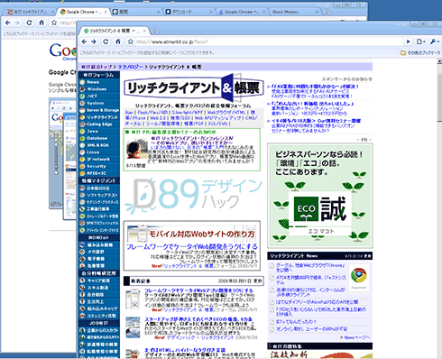Open the home page from front window toolbar
442x359 pixels.
[x=118, y=41]
